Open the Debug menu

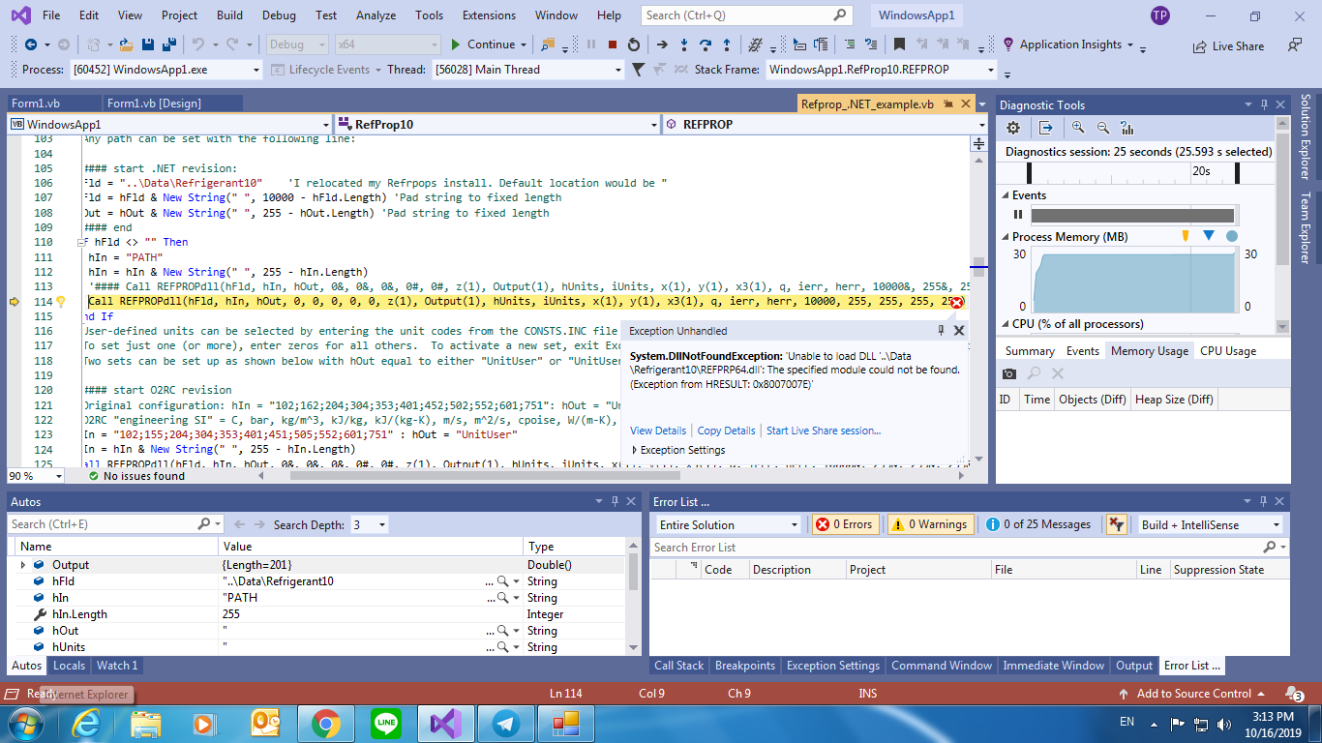tap(279, 15)
